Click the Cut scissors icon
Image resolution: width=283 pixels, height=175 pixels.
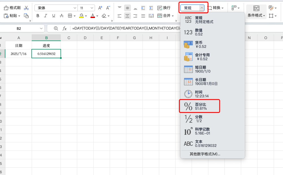pyautogui.click(x=27, y=8)
